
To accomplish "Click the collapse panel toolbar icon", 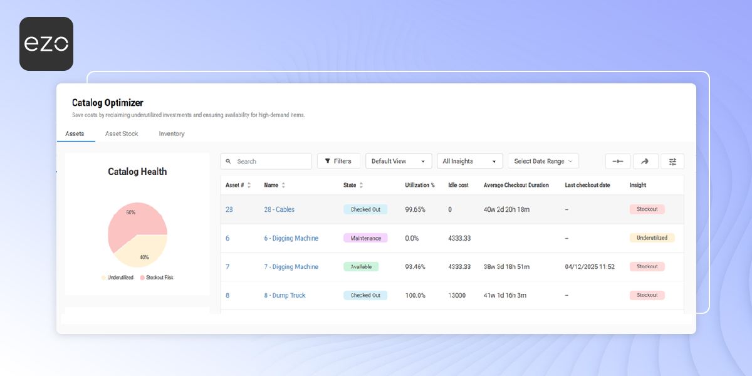I will (x=618, y=161).
